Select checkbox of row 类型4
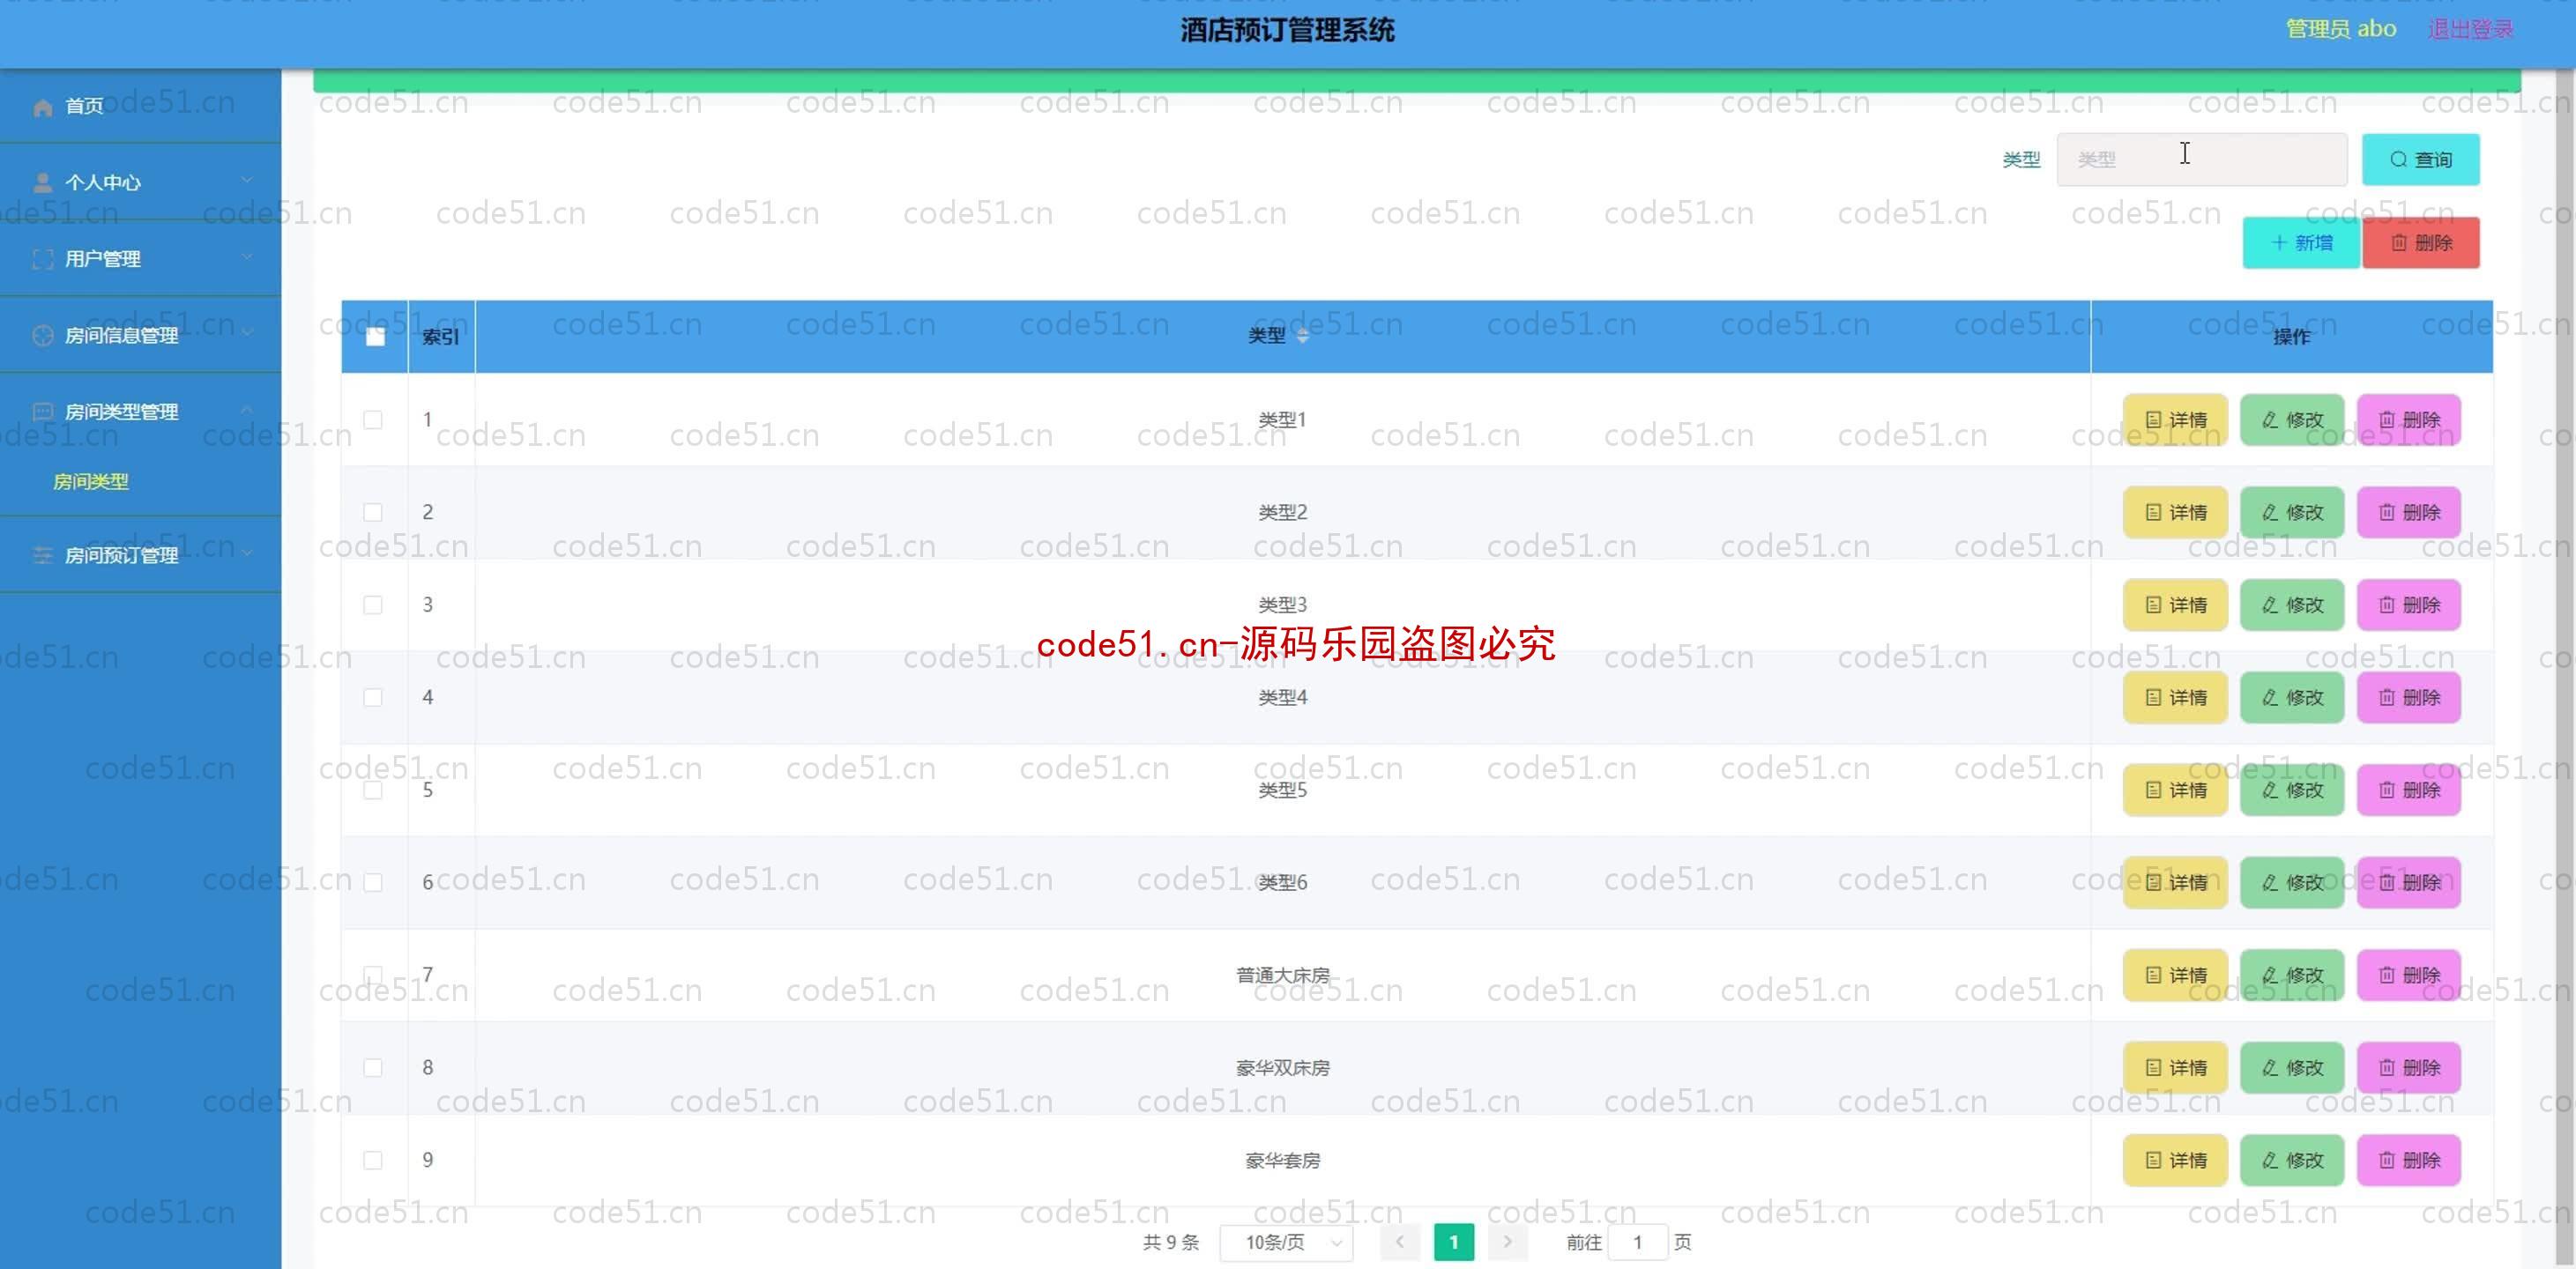Viewport: 2576px width, 1269px height. coord(373,698)
